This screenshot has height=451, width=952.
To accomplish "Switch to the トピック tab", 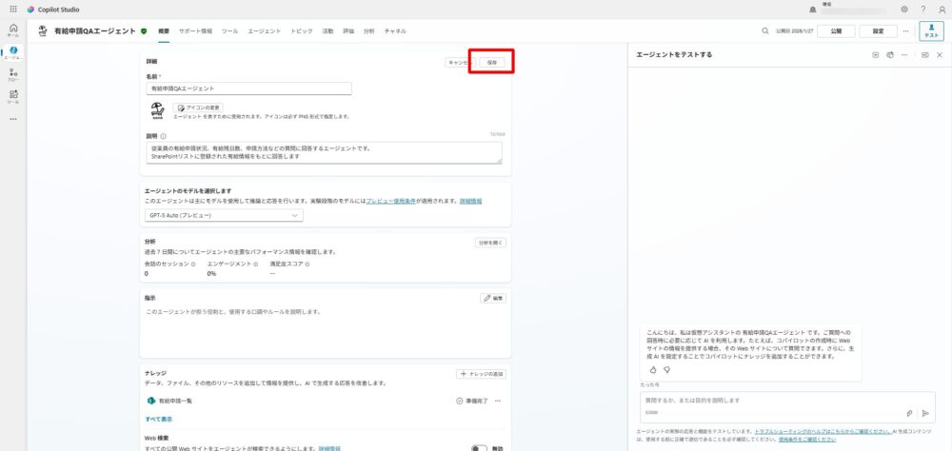I will (301, 31).
